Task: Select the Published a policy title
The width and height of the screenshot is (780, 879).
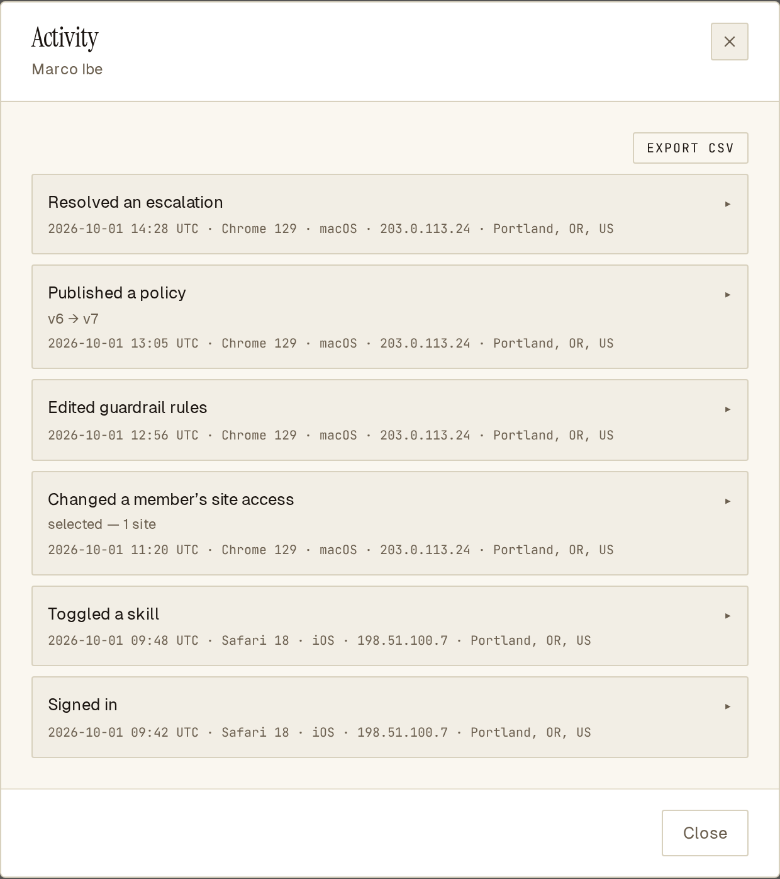Action: 117,293
